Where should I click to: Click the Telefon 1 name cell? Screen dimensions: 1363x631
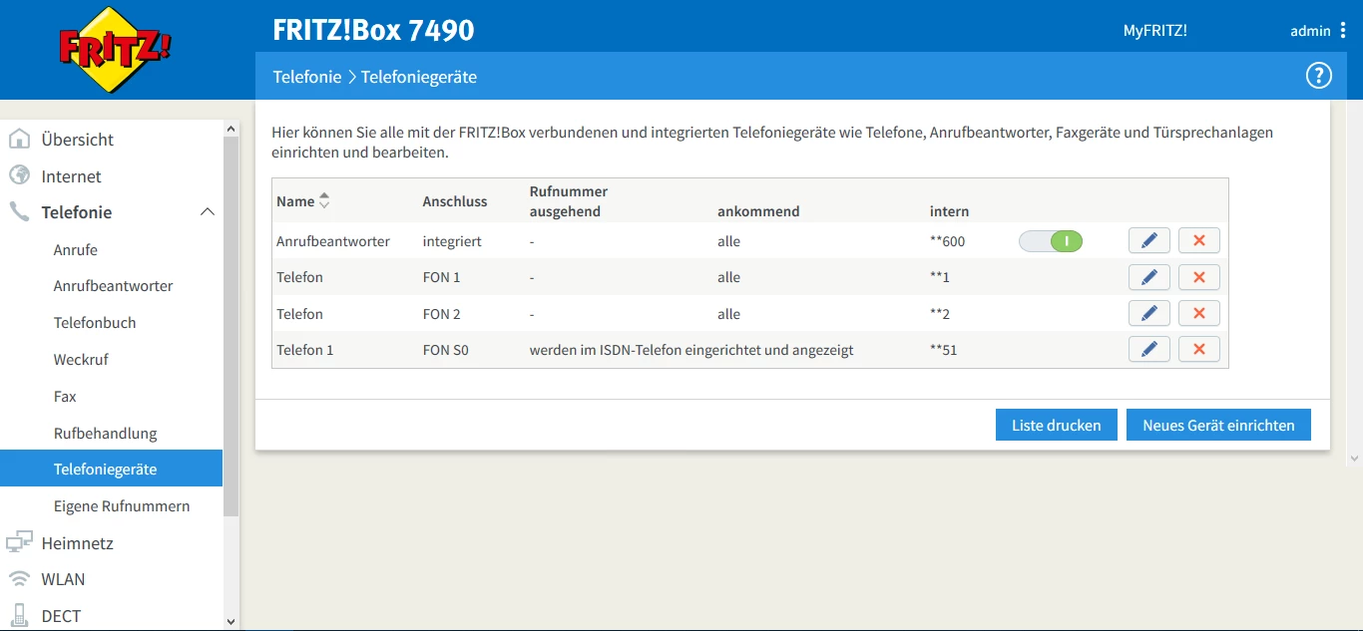[x=305, y=350]
